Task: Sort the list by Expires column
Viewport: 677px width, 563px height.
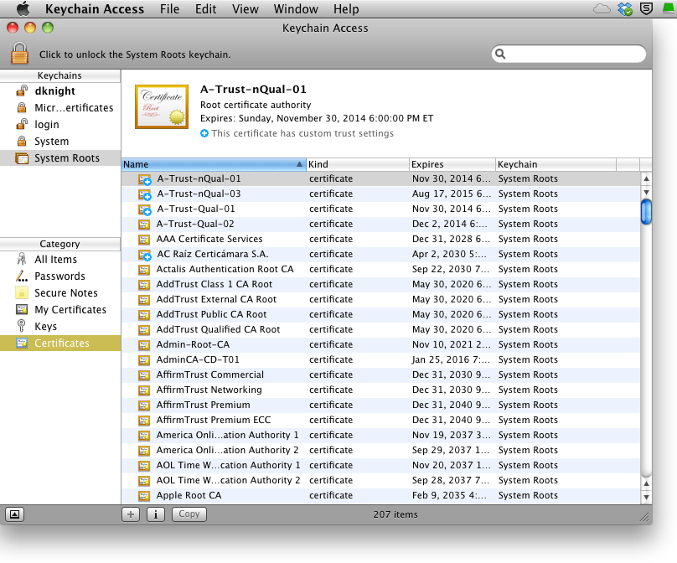Action: tap(452, 164)
